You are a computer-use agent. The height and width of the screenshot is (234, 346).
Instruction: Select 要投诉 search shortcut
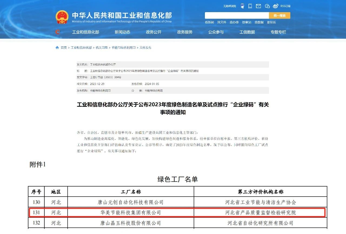(271, 22)
